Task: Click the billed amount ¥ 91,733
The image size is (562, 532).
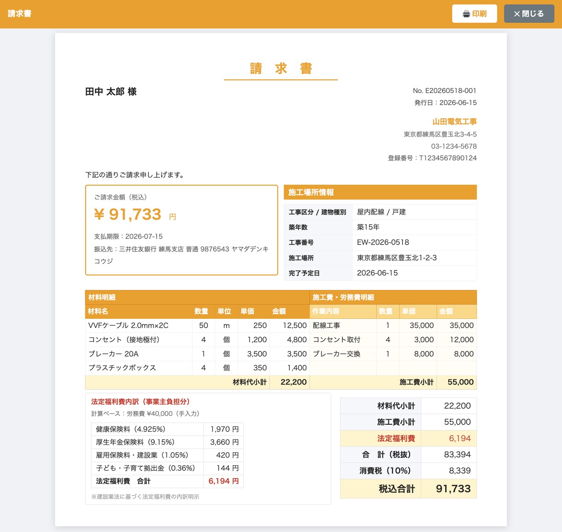Action: 128,214
